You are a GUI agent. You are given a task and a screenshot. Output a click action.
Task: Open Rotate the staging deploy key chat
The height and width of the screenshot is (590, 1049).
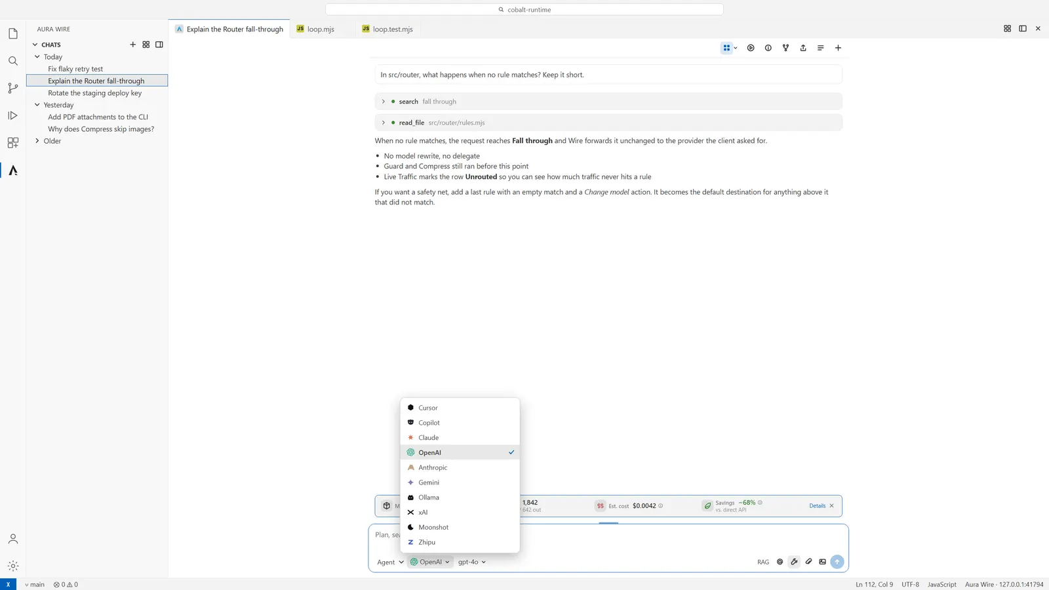pyautogui.click(x=97, y=93)
